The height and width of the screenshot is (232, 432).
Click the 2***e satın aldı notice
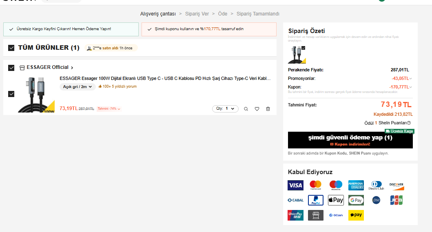(111, 48)
